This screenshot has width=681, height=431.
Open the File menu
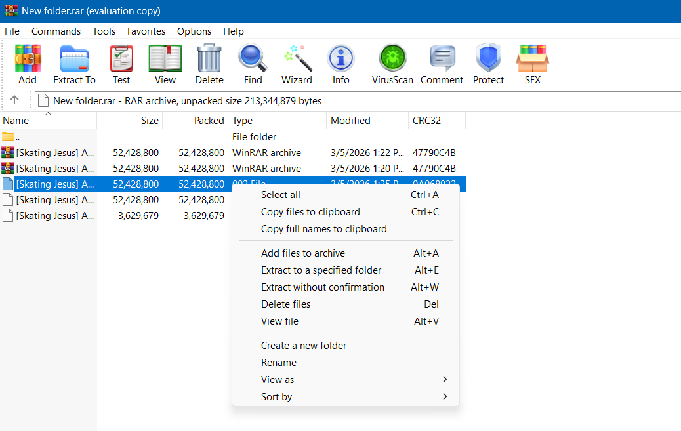click(12, 31)
